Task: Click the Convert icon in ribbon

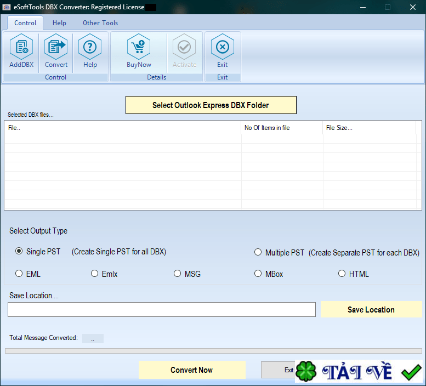Action: pyautogui.click(x=56, y=48)
